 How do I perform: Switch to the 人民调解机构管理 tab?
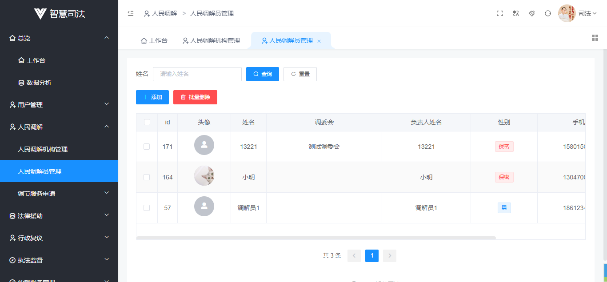tap(211, 40)
